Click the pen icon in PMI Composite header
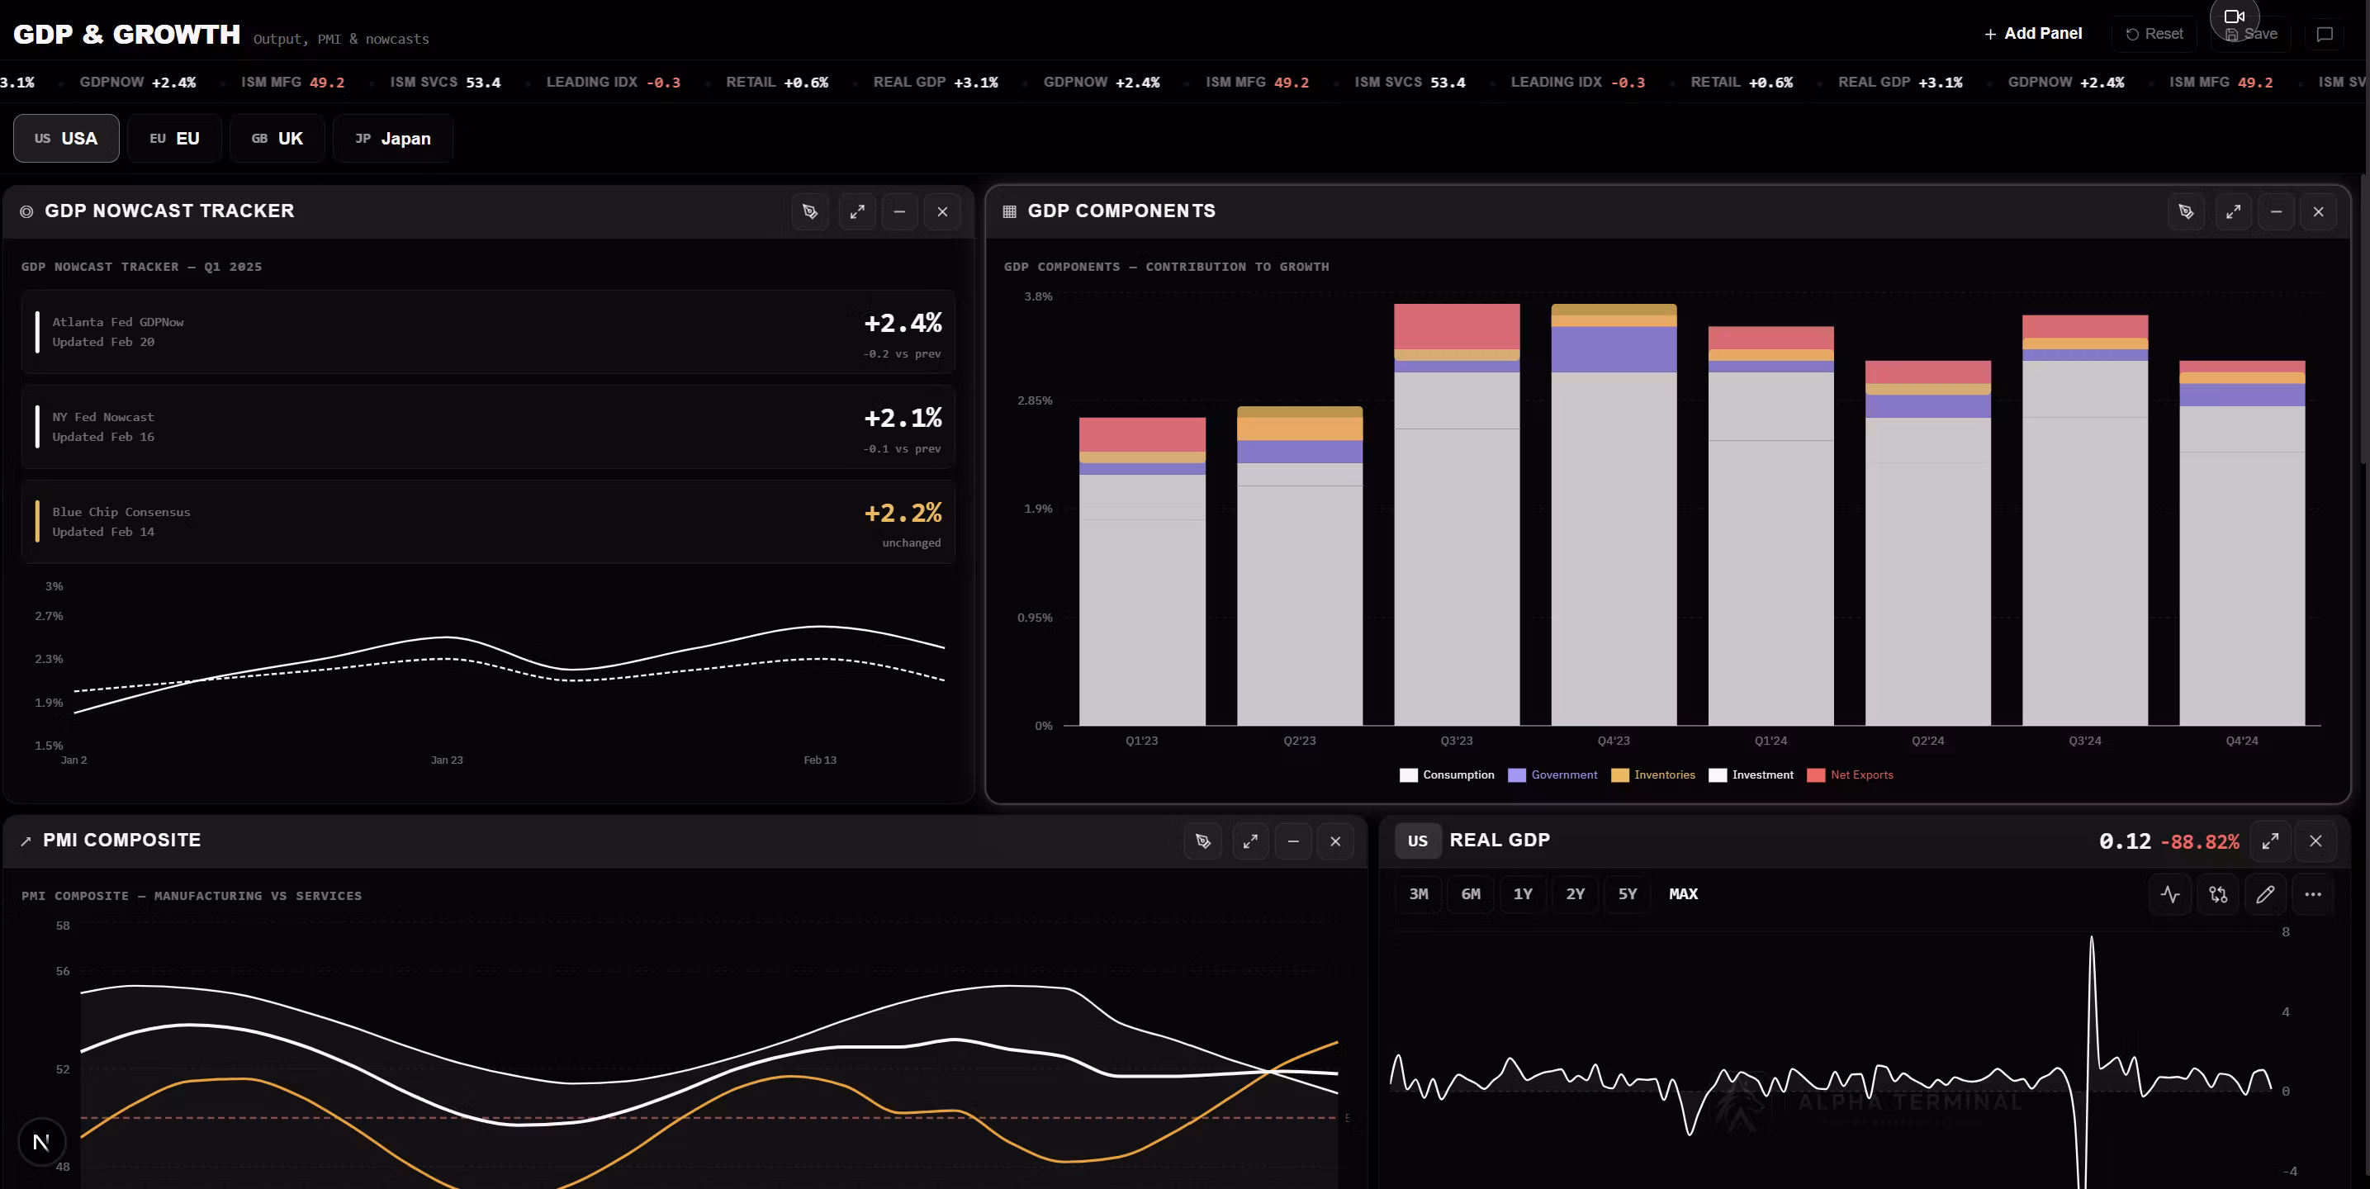 coord(1202,841)
